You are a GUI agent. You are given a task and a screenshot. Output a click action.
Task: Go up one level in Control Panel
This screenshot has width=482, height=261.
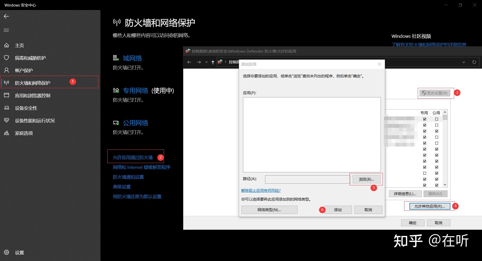coord(213,62)
